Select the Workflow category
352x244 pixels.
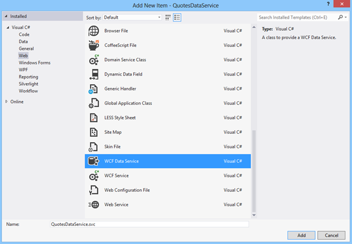(28, 91)
